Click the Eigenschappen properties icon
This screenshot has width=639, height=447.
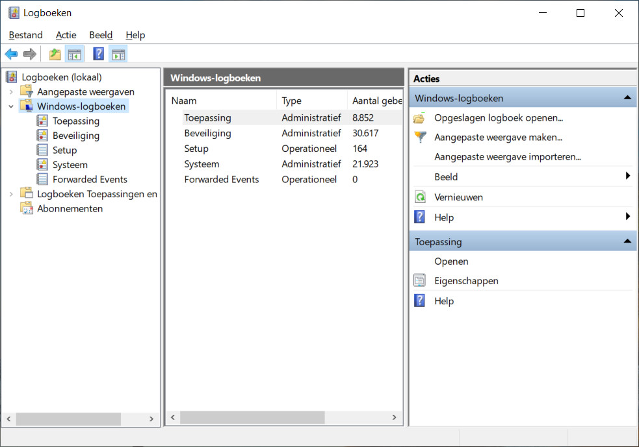421,281
